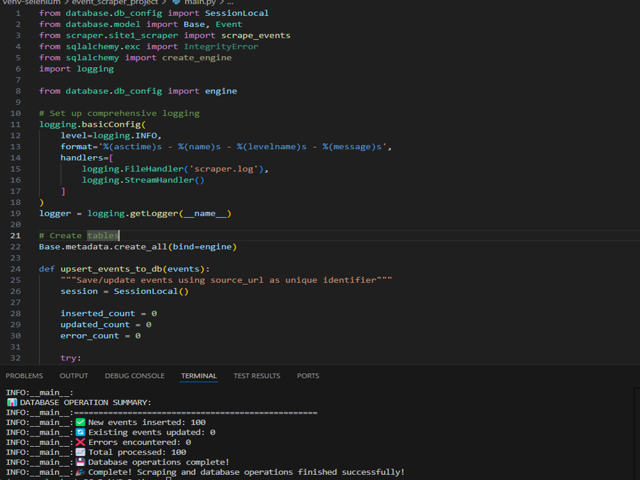
Task: Click 'updated_count = 0' on line 29
Action: (106, 324)
